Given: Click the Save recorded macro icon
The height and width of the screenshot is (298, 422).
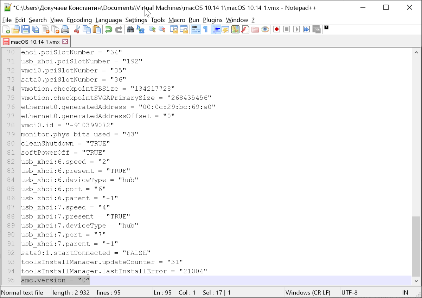Looking at the screenshot, I should coord(316,30).
